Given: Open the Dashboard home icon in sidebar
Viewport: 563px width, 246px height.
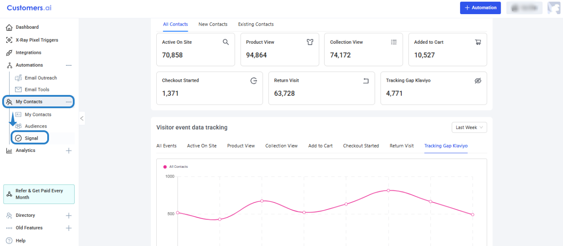Looking at the screenshot, I should [9, 27].
